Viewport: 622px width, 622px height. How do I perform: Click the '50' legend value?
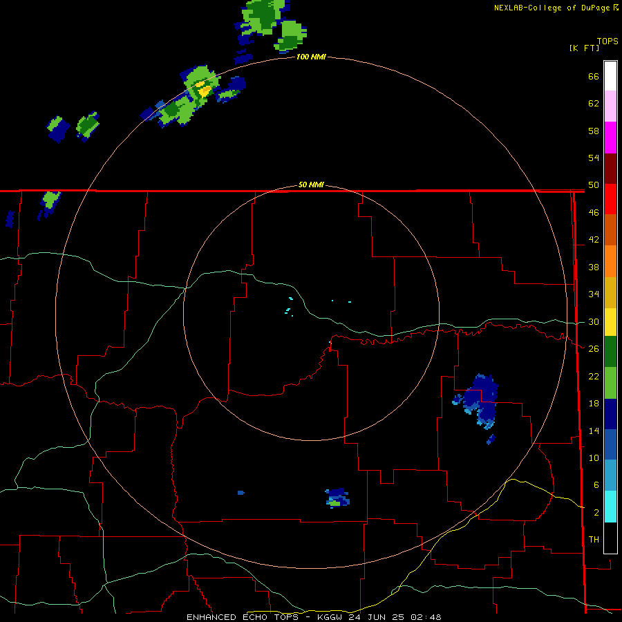coord(594,185)
